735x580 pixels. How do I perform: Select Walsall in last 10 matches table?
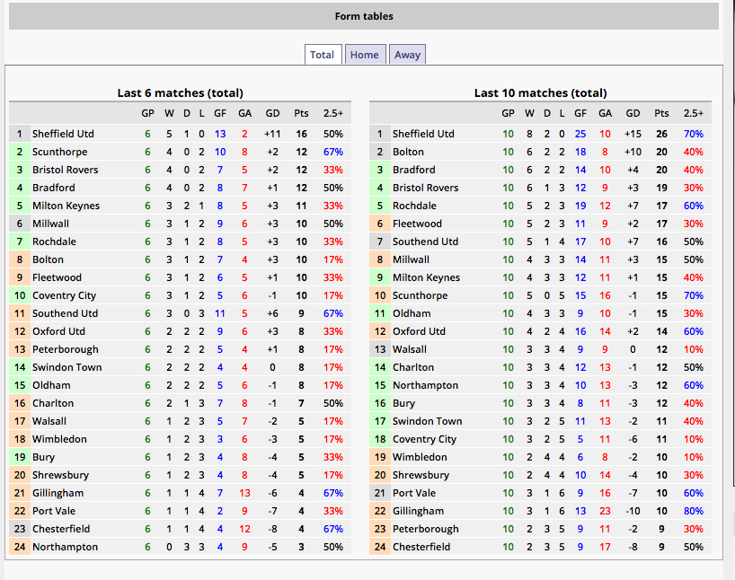[409, 349]
